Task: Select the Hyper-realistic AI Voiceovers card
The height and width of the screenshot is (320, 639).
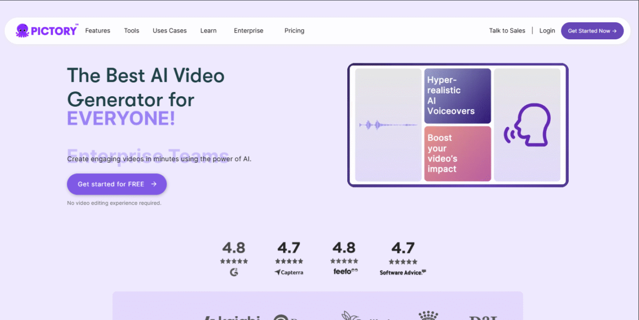Action: pos(457,96)
